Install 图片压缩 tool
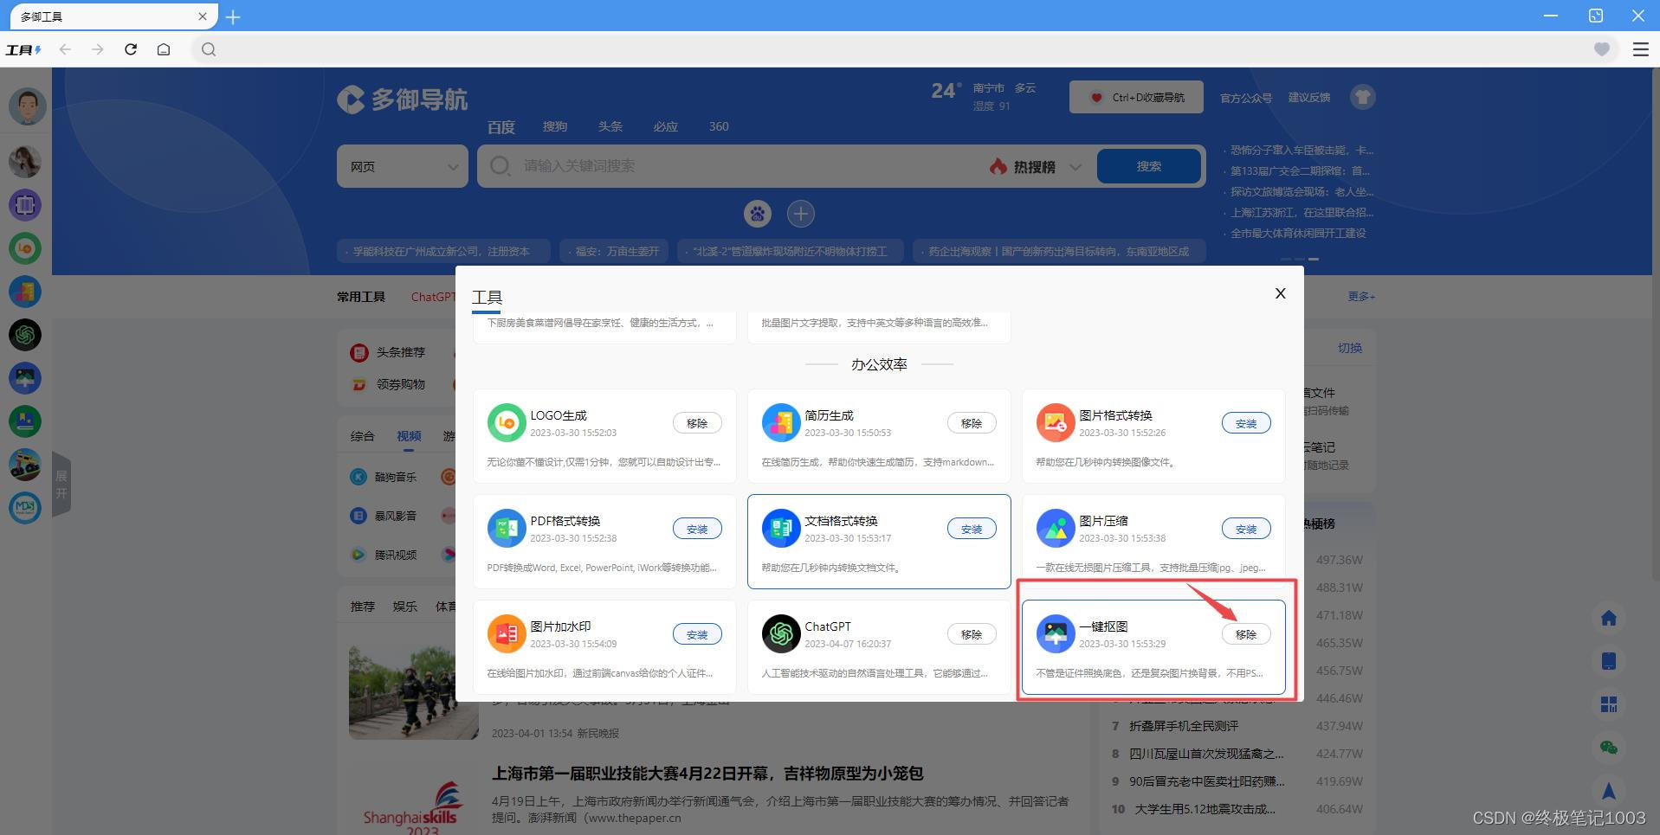This screenshot has height=835, width=1660. [x=1246, y=529]
